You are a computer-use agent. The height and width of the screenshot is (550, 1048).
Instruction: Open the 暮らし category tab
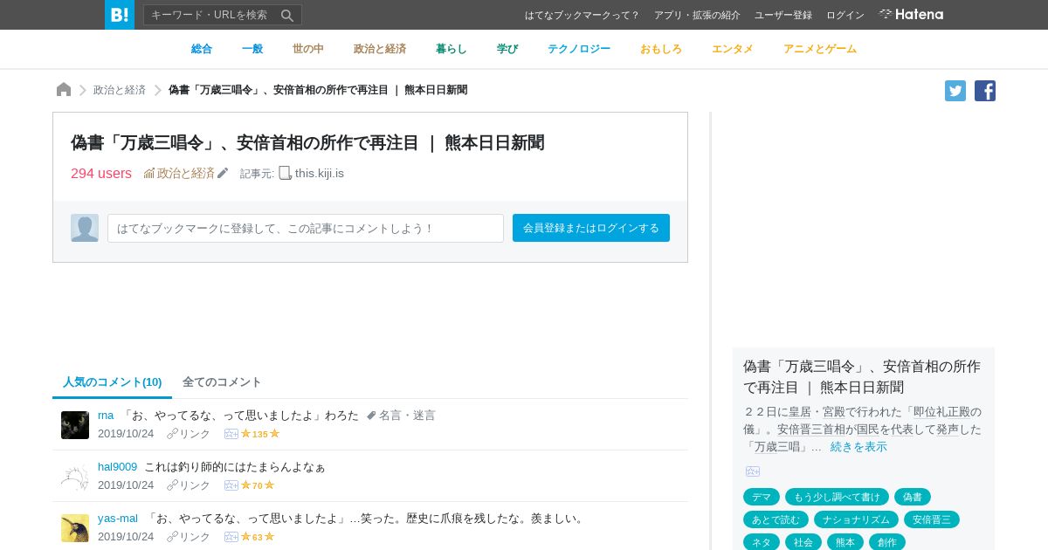point(452,49)
